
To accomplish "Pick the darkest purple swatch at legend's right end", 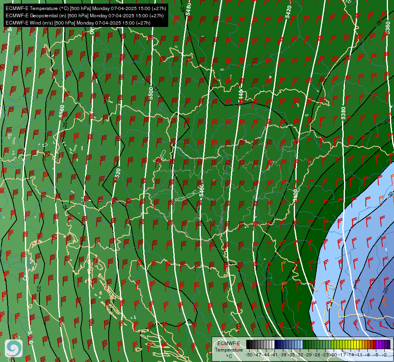I will click(x=389, y=344).
